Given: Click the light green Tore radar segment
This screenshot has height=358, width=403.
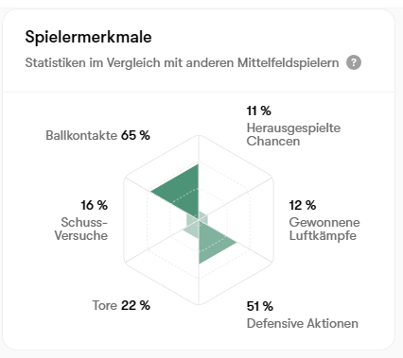Looking at the screenshot, I should (x=193, y=230).
